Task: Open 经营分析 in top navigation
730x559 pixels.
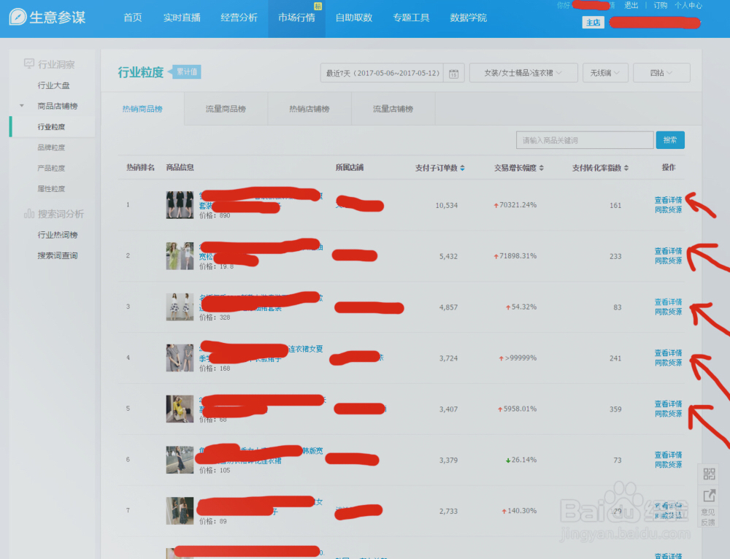Action: [x=239, y=18]
